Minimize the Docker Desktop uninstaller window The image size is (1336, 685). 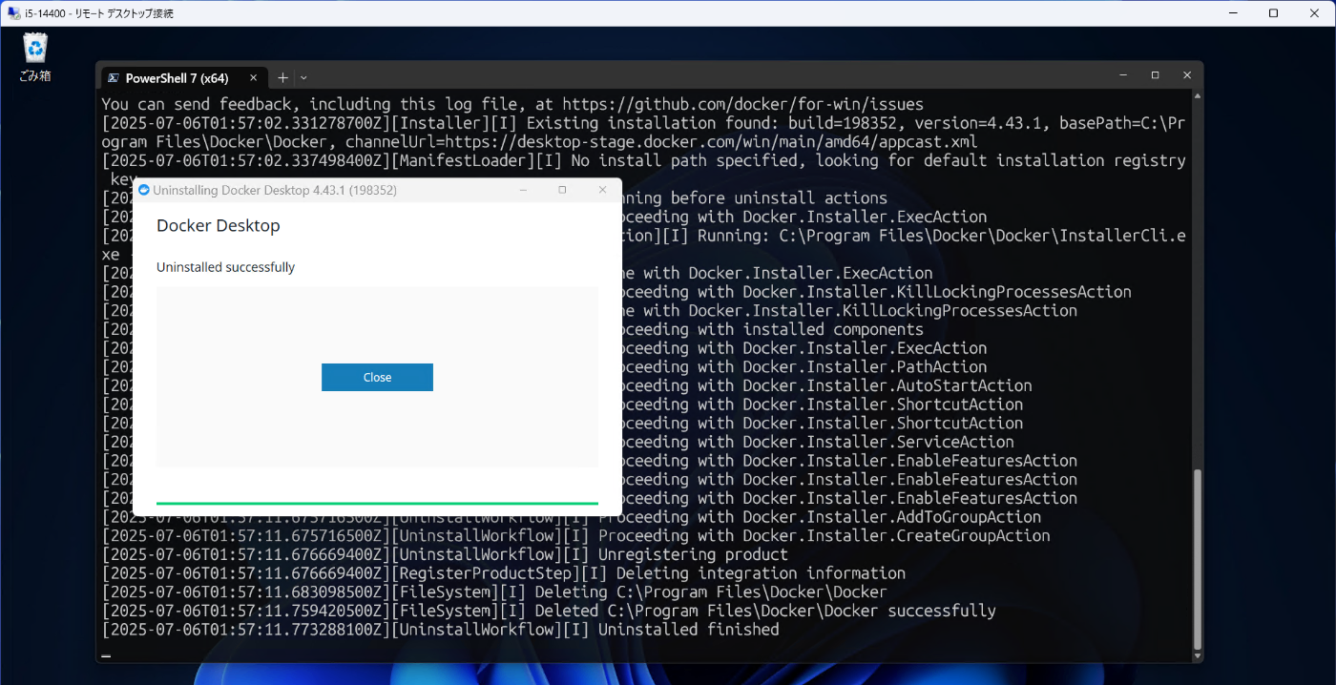point(523,190)
